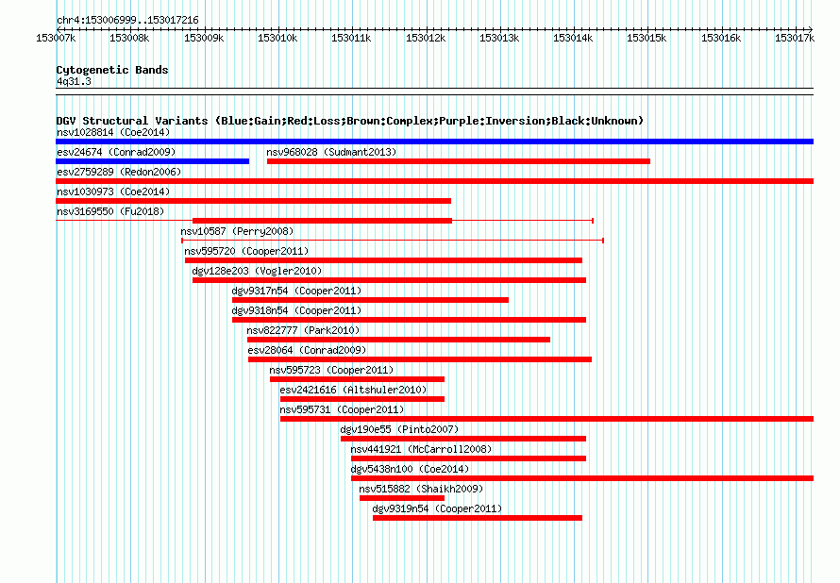This screenshot has height=583, width=840.
Task: Click the red esv28064 loss bar
Action: pos(420,359)
